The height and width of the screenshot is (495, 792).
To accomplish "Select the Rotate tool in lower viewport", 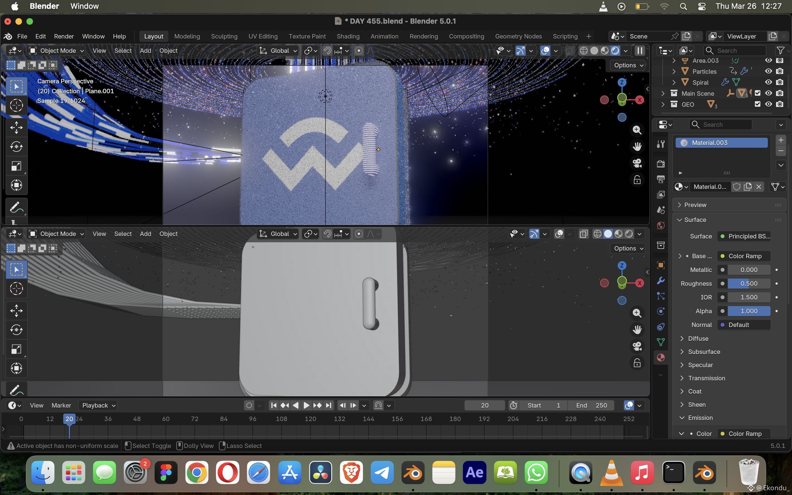I will pyautogui.click(x=16, y=330).
